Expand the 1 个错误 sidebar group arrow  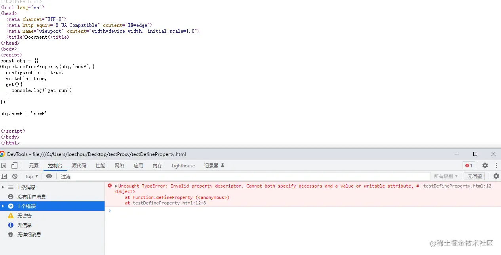coord(3,206)
